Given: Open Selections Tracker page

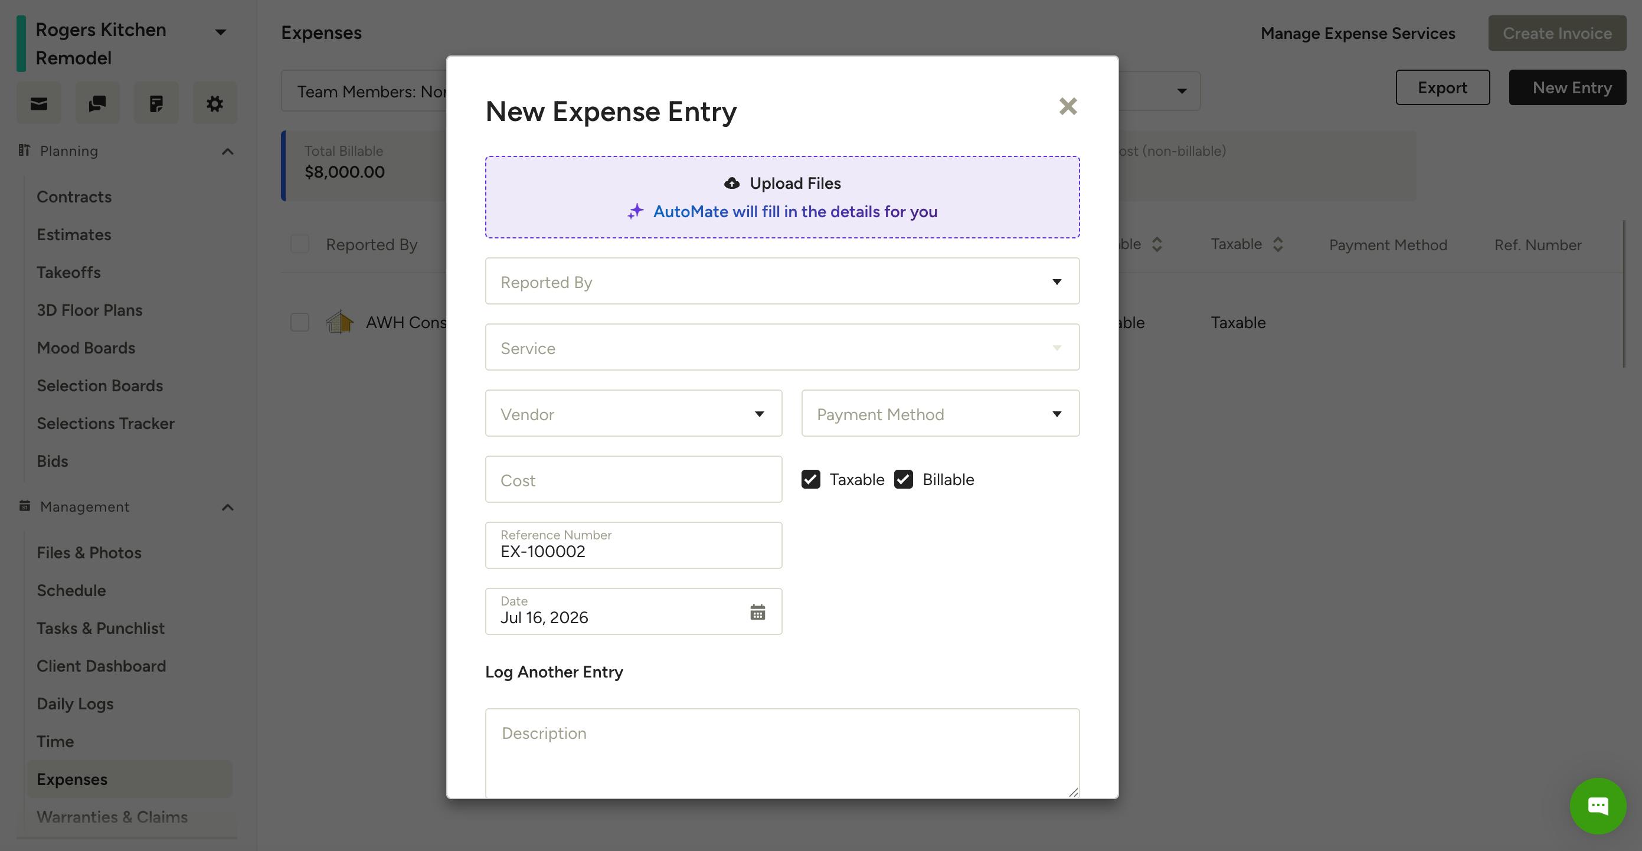Looking at the screenshot, I should pyautogui.click(x=106, y=423).
